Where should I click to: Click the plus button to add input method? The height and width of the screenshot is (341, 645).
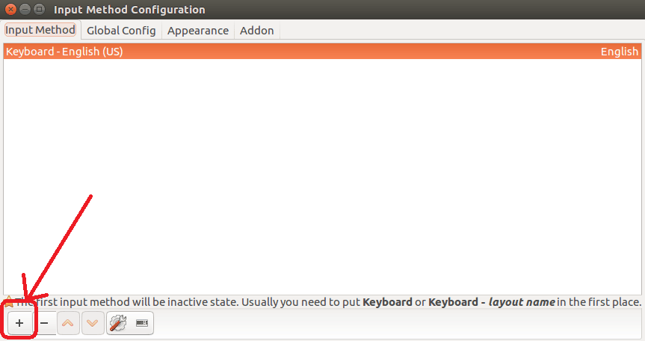(19, 324)
